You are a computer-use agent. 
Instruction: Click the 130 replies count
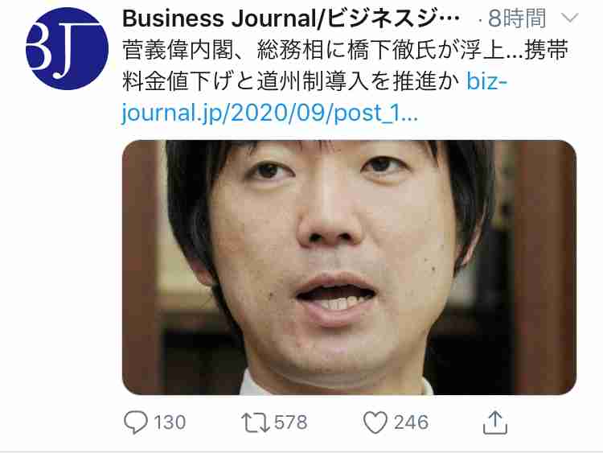tap(170, 422)
